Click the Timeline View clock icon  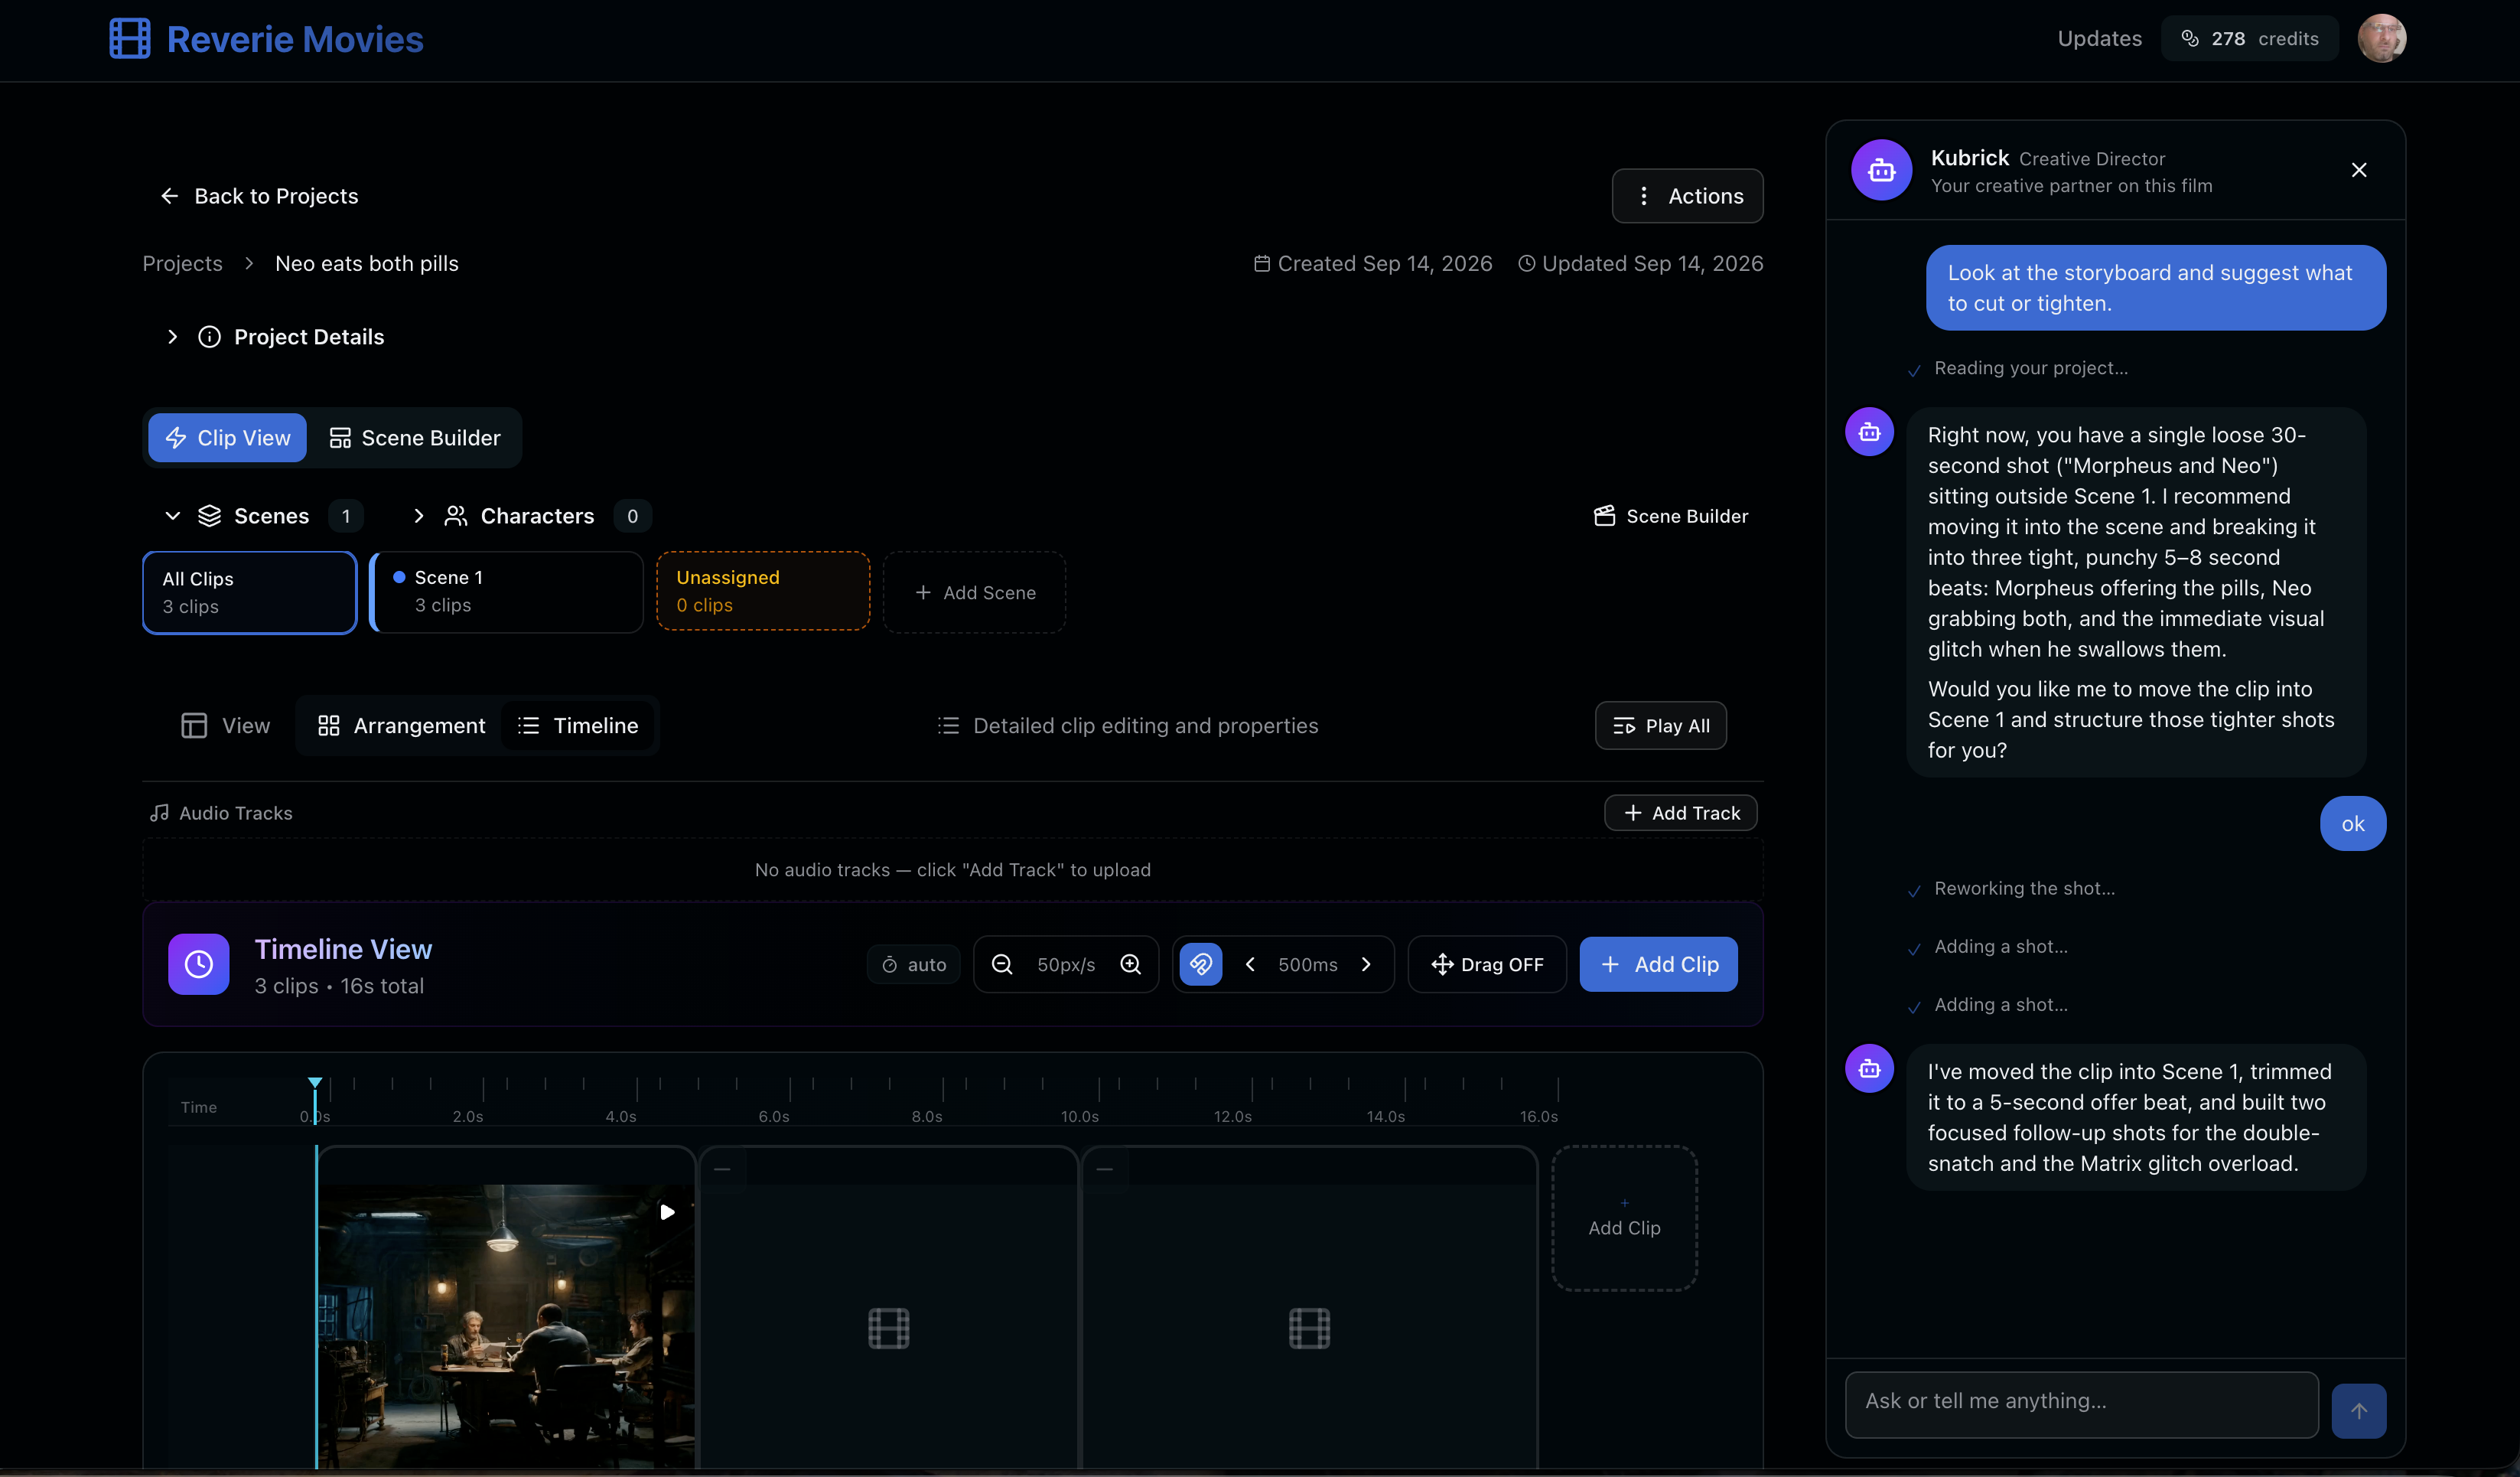pos(198,965)
